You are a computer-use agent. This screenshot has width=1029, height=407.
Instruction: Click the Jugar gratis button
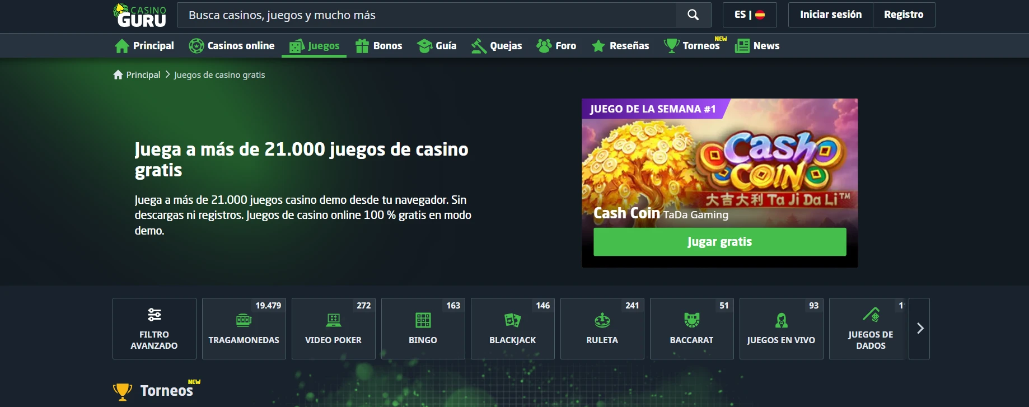click(720, 242)
